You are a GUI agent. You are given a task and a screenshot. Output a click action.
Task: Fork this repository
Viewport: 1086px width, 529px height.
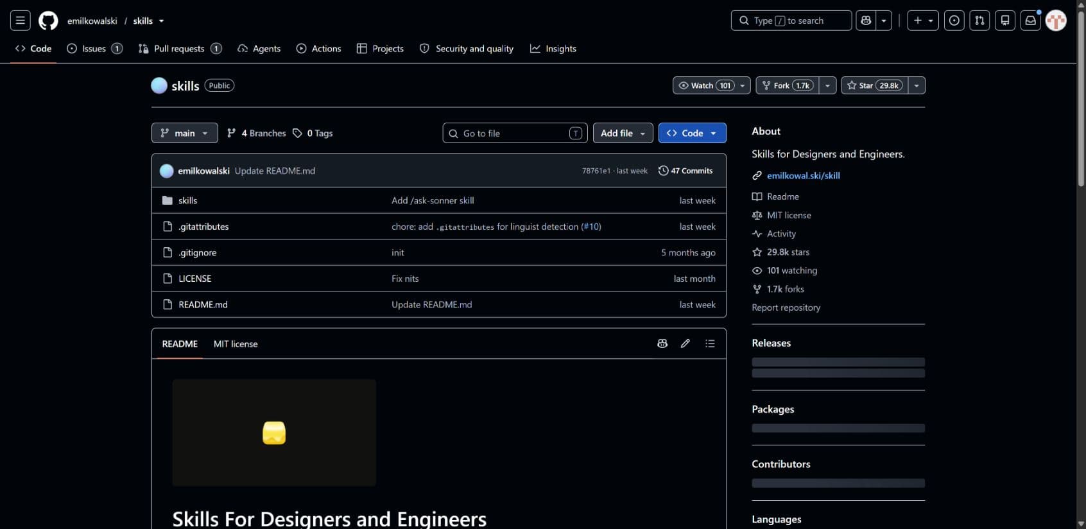788,85
